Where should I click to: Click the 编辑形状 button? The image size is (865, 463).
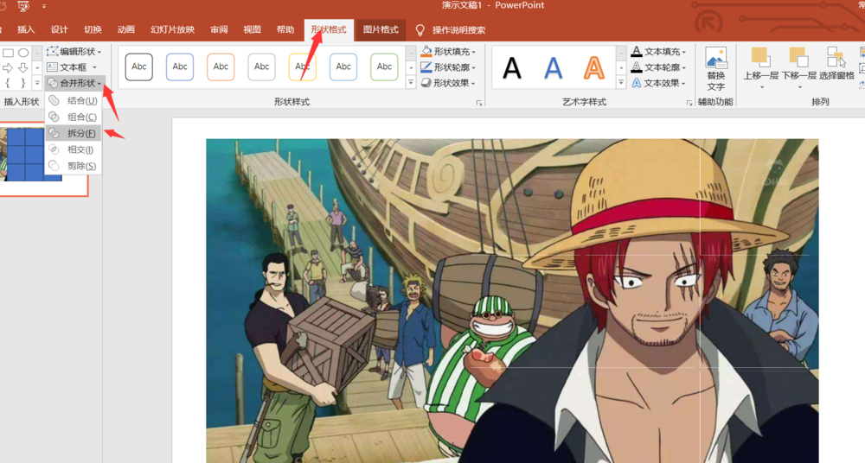coord(74,52)
